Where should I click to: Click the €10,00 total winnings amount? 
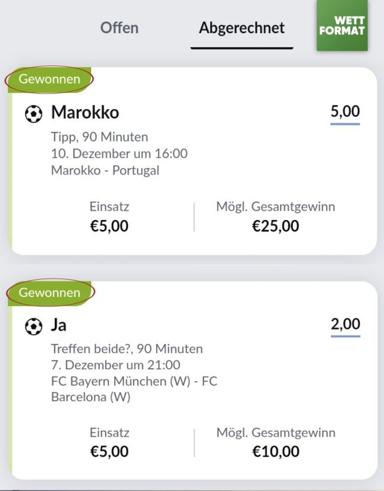275,451
